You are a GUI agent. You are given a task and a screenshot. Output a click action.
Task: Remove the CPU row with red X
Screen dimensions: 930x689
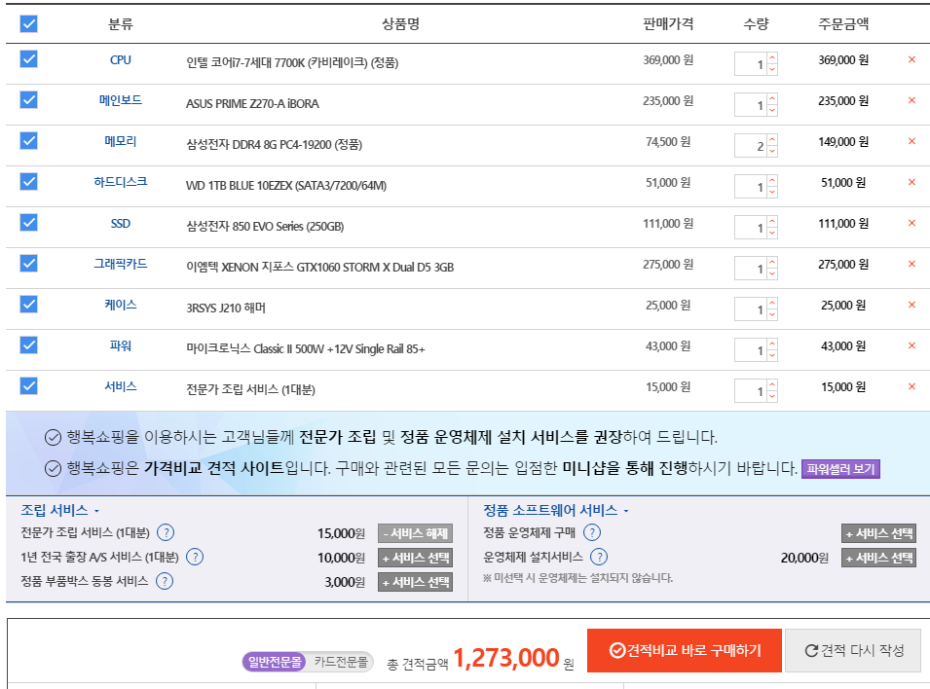(x=911, y=59)
